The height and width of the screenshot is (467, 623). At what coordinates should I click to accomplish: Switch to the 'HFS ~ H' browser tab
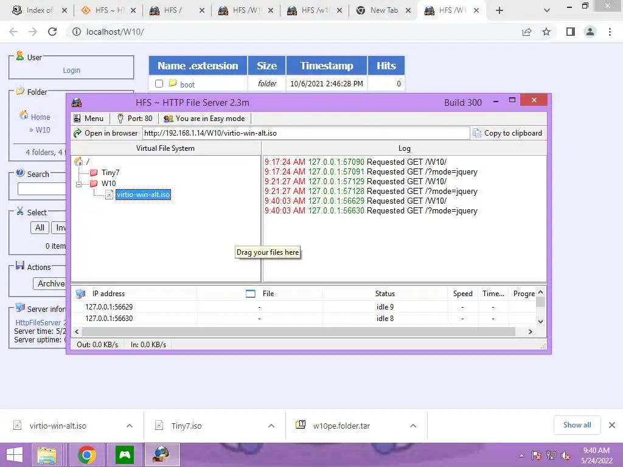[x=108, y=10]
